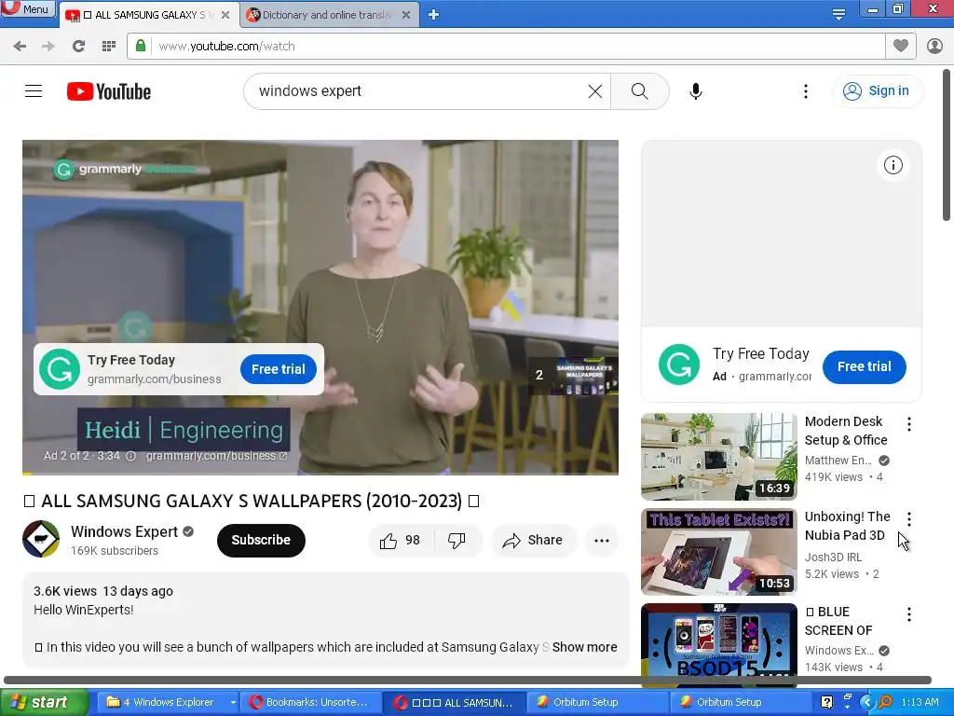Open YouTube settings three-dot menu

click(806, 91)
